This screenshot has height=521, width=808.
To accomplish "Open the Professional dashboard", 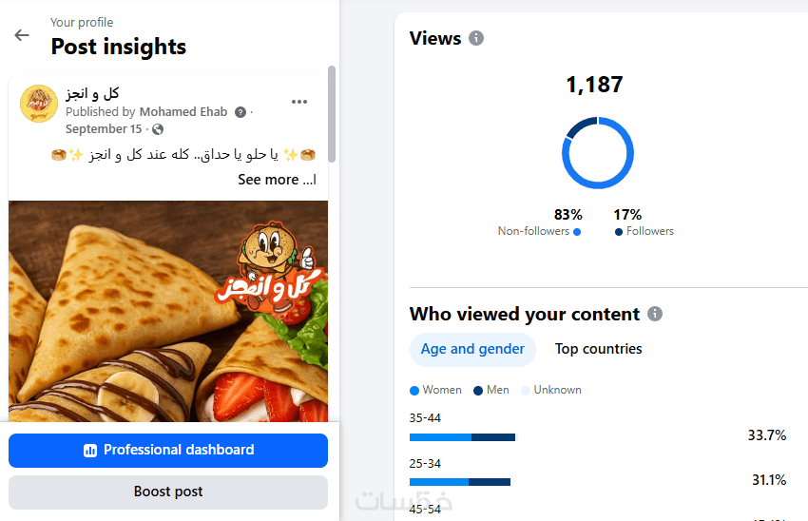I will 168,450.
